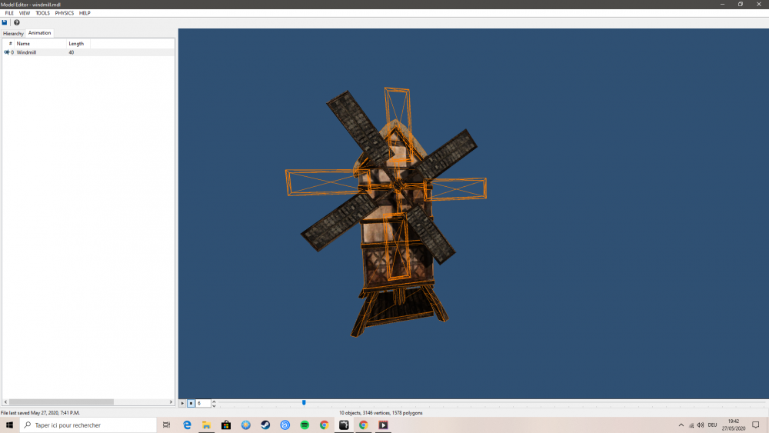Switch to the Hierarchy tab
The image size is (769, 433).
coord(13,33)
